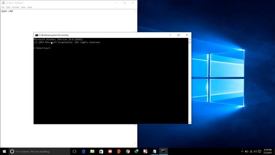
Task: Click the cmd scrollbar down arrow
Action: click(190, 122)
